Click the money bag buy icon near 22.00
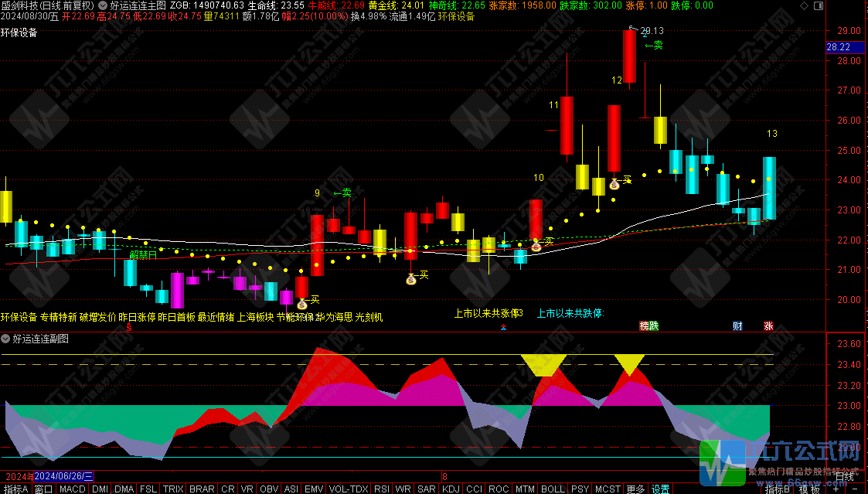This screenshot has width=868, height=494. 536,247
